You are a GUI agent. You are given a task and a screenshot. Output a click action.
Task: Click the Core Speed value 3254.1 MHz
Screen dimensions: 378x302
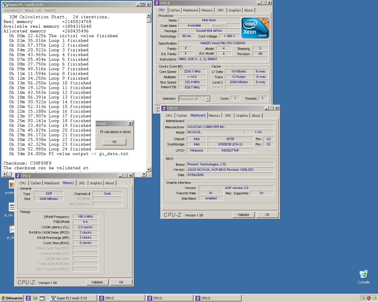pos(192,72)
